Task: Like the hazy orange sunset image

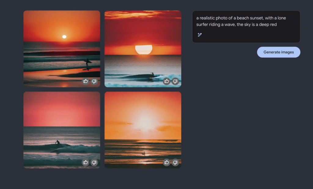Action: pos(167,162)
